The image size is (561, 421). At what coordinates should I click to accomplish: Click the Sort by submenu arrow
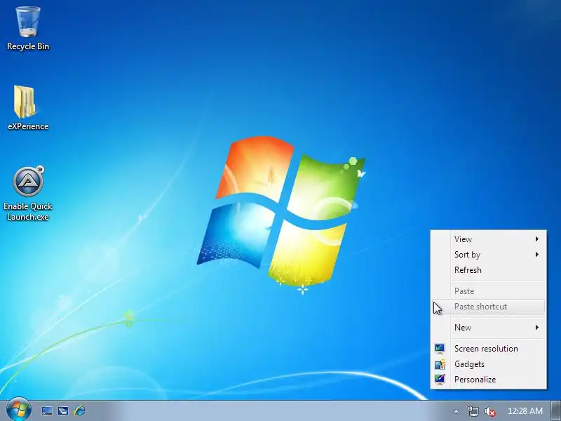coord(537,255)
